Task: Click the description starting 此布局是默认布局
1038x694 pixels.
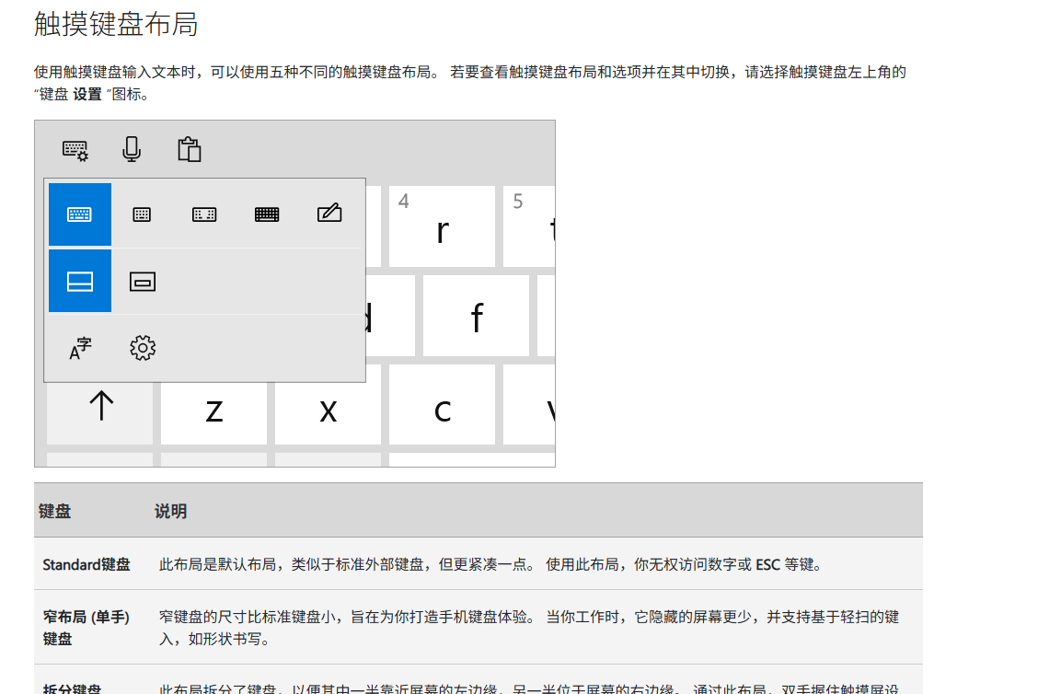Action: pyautogui.click(x=490, y=564)
